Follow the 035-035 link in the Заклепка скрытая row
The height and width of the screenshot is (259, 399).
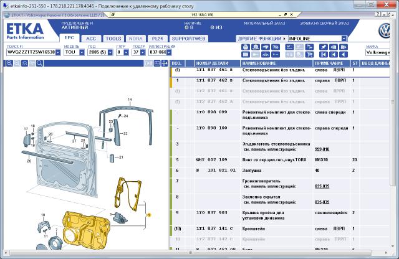pyautogui.click(x=322, y=202)
